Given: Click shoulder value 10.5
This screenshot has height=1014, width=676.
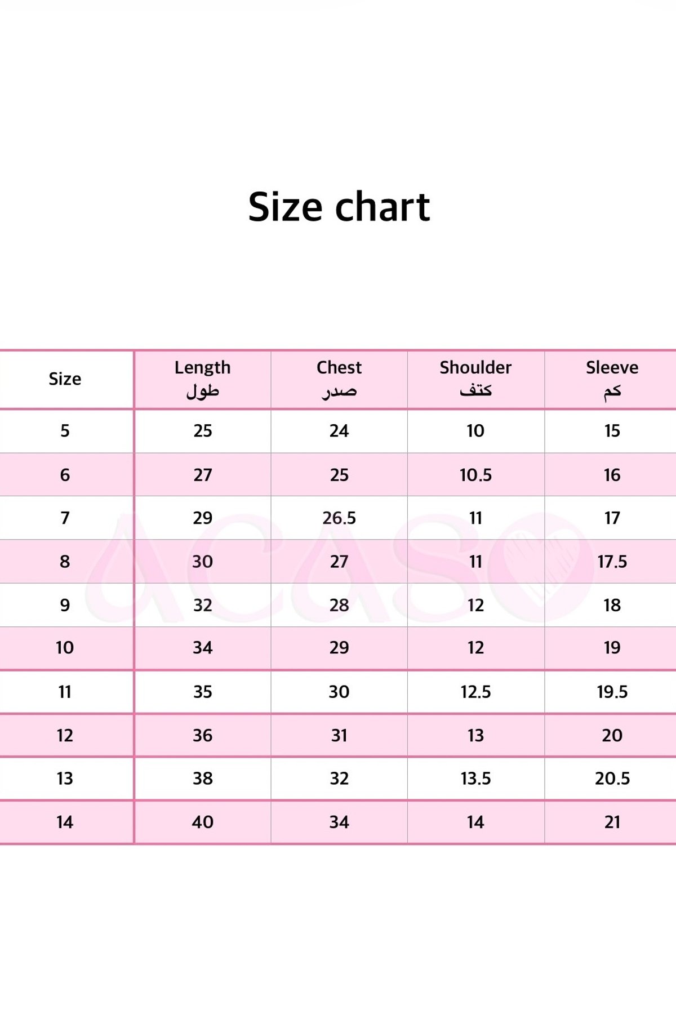Looking at the screenshot, I should pyautogui.click(x=475, y=475).
